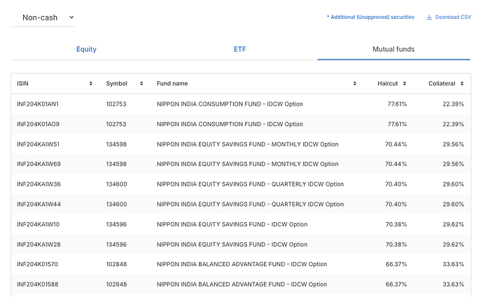Click collateral 29.60% in INF204KA1W44 row

pyautogui.click(x=453, y=205)
